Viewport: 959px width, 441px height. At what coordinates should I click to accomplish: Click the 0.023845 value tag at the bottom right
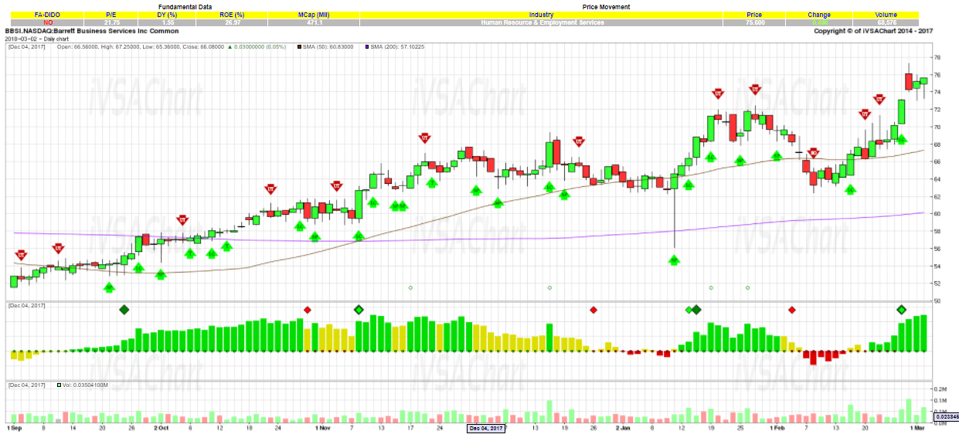(946, 417)
